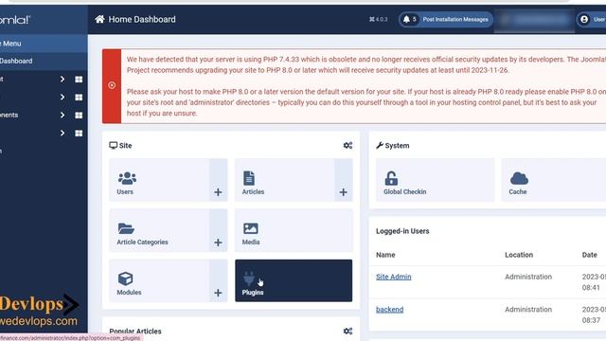Open the Cache tile
This screenshot has height=341, width=606.
pos(553,180)
